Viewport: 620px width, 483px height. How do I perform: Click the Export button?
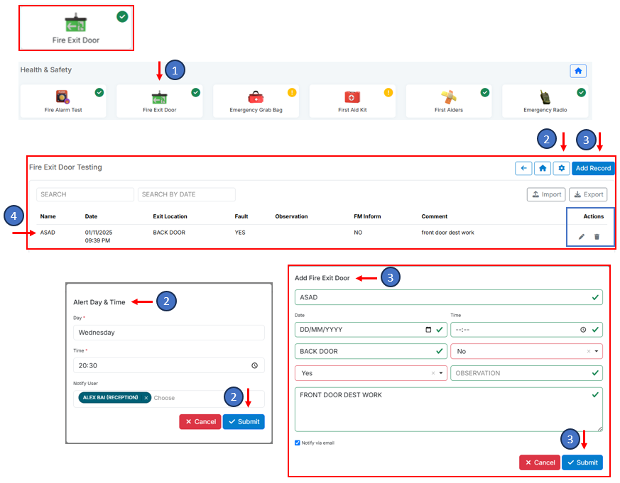(x=588, y=194)
